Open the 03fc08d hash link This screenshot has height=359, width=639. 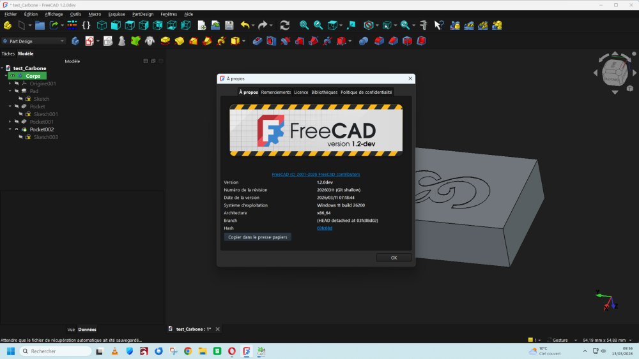tap(325, 228)
